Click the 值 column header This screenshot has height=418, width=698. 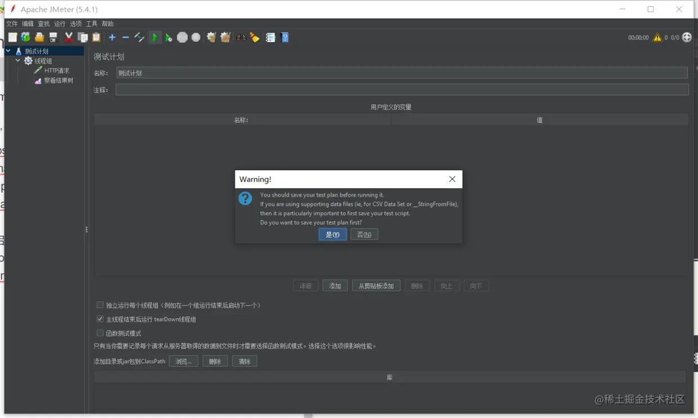coord(539,119)
